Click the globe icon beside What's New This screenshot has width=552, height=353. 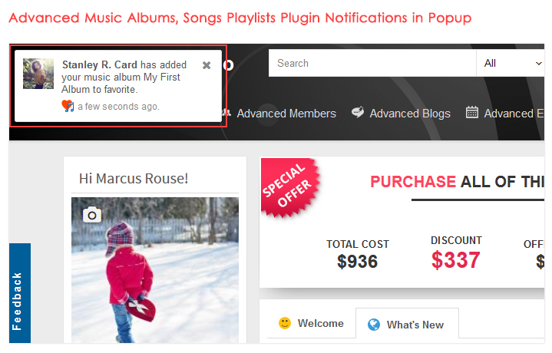click(x=374, y=325)
